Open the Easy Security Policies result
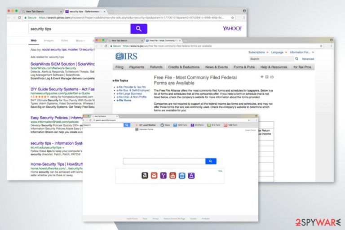This screenshot has height=230, width=345. tap(56, 118)
